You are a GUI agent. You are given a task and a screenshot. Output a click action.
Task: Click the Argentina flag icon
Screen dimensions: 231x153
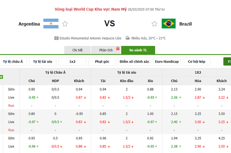pyautogui.click(x=51, y=24)
